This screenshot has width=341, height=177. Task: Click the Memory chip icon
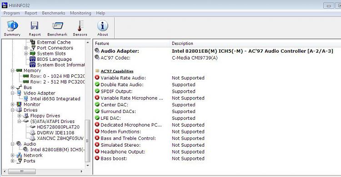click(x=19, y=70)
